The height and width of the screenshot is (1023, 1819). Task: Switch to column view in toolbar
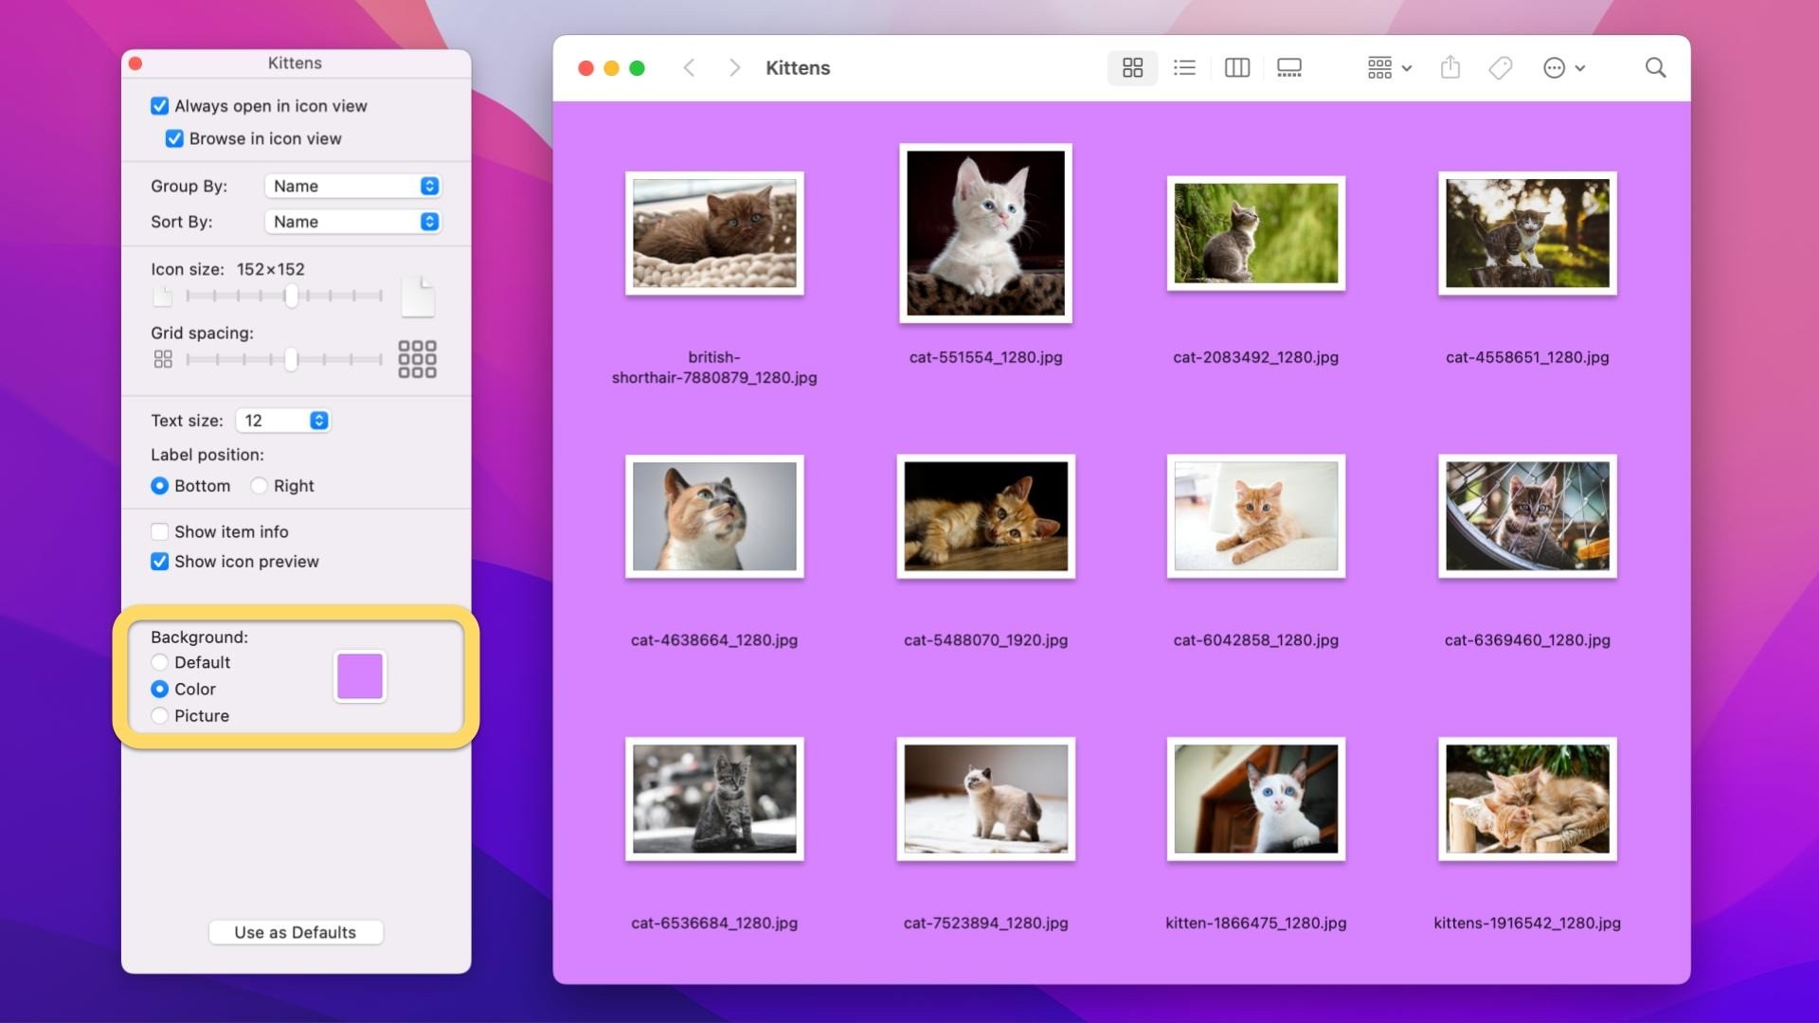[x=1236, y=68]
